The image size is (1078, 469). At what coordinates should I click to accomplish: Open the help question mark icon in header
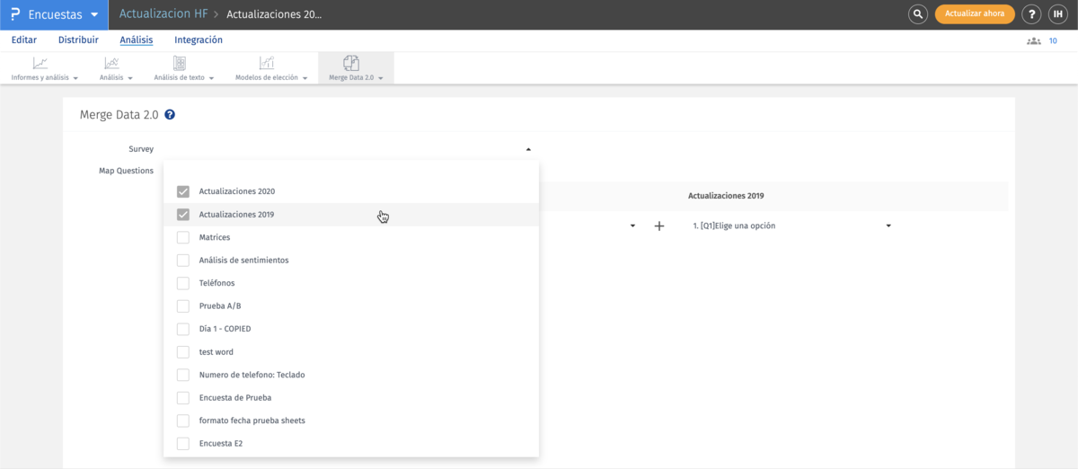click(x=1033, y=14)
